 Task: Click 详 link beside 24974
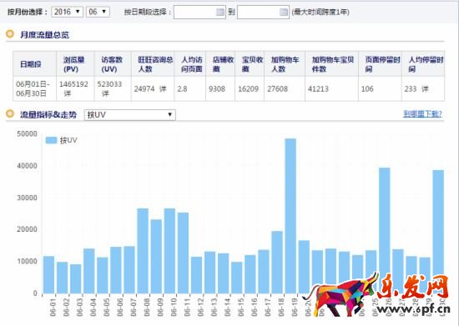click(163, 89)
